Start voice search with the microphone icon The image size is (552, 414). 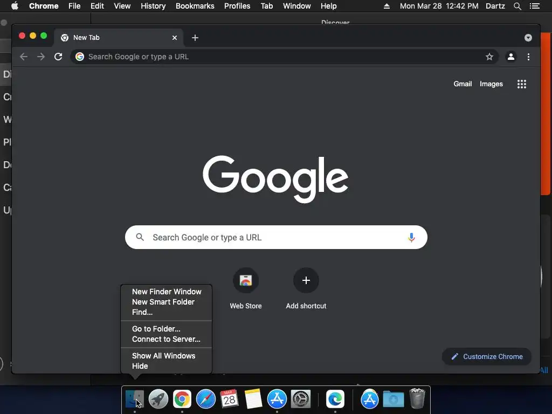(x=411, y=237)
